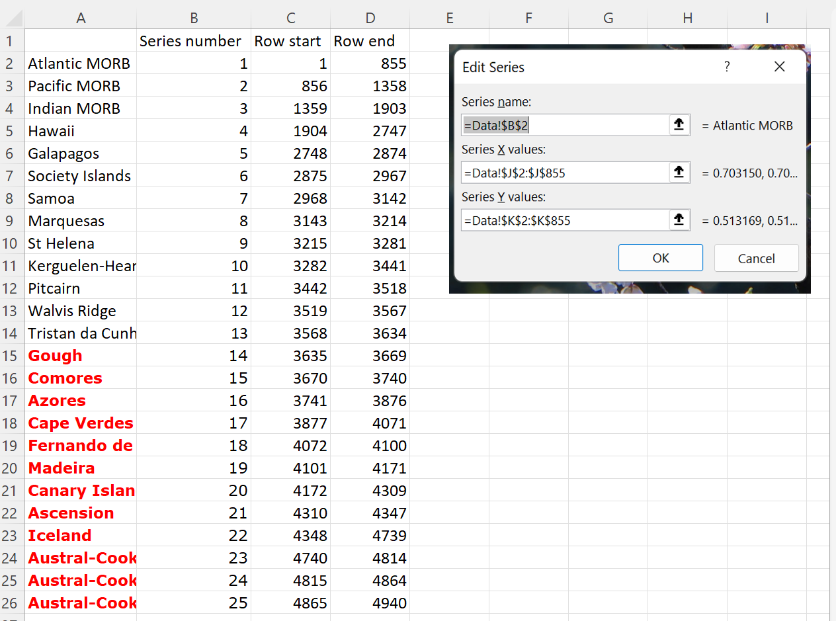Viewport: 836px width, 621px height.
Task: Select the red Azores cell
Action: click(x=81, y=401)
